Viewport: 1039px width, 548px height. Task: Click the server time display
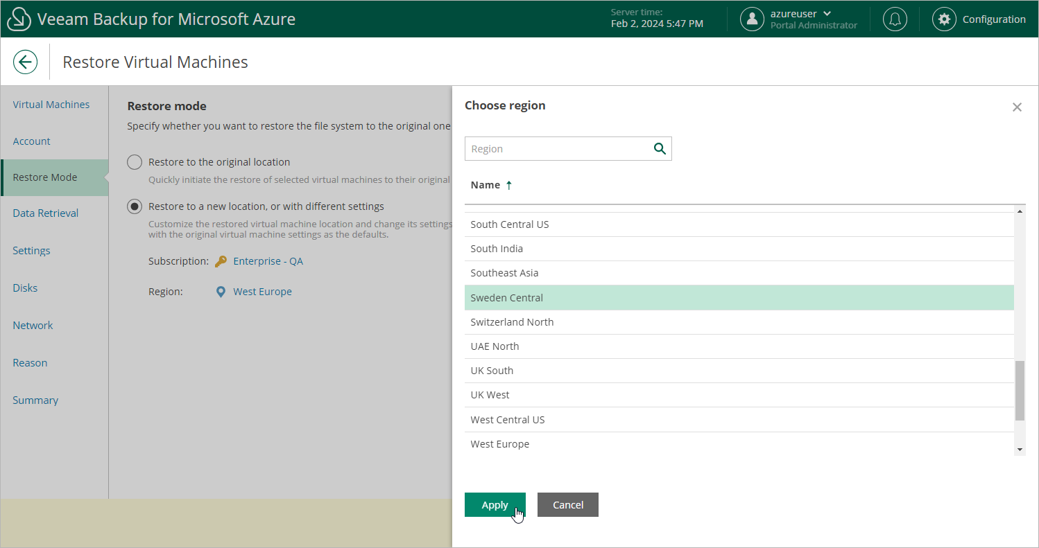pos(657,18)
